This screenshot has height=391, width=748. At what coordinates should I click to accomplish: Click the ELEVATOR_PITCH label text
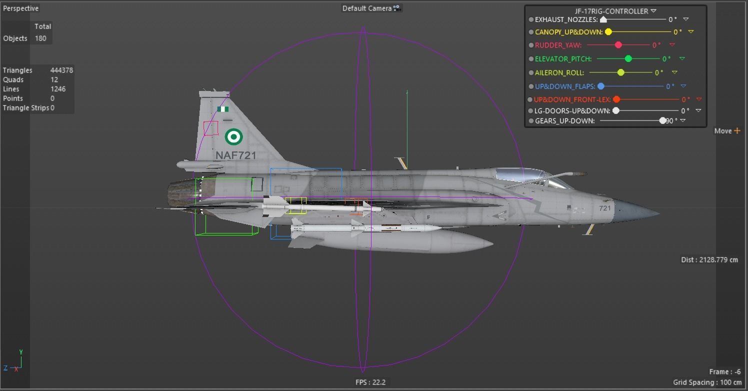pyautogui.click(x=563, y=59)
